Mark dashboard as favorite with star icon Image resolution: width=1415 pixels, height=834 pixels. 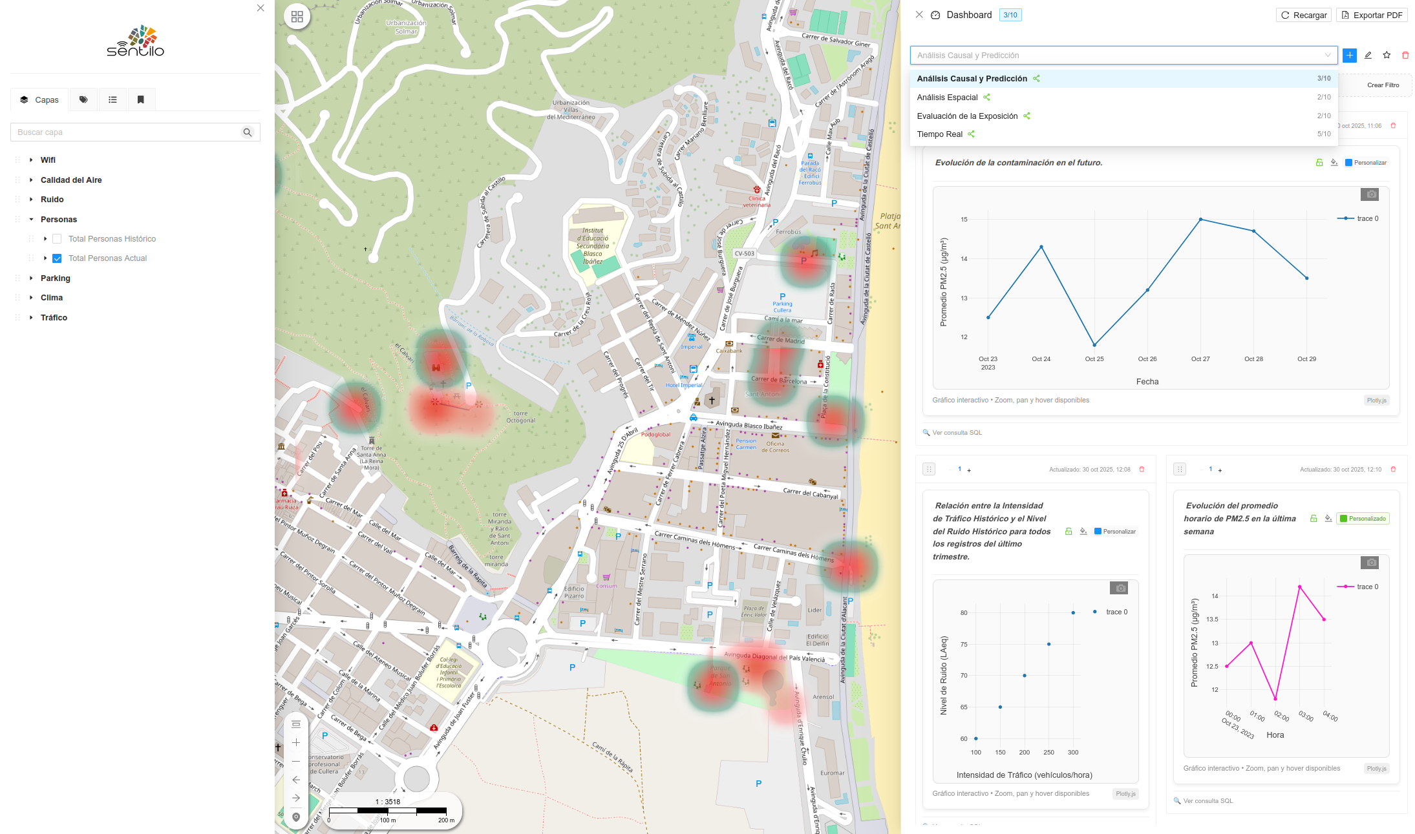point(1387,56)
